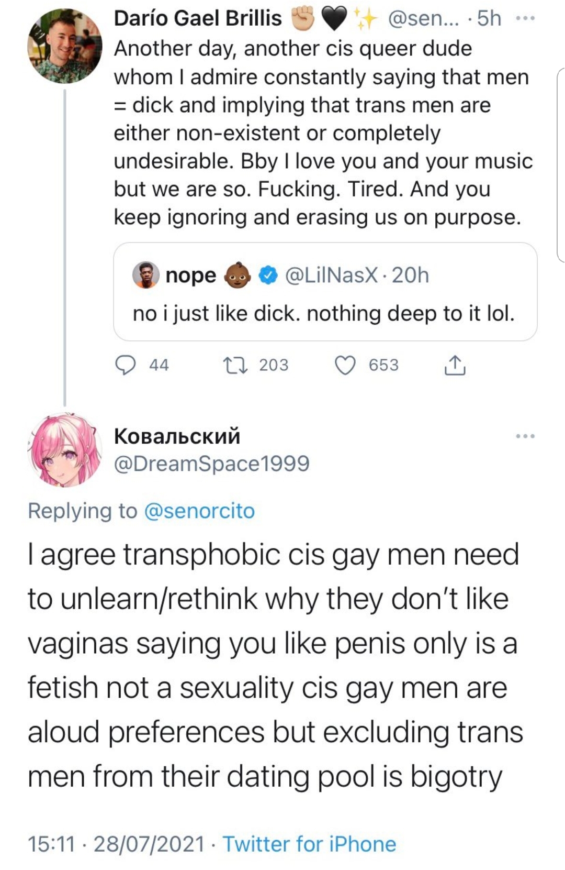Click the 15:11 · 28/07/2021 timestamp

[116, 844]
